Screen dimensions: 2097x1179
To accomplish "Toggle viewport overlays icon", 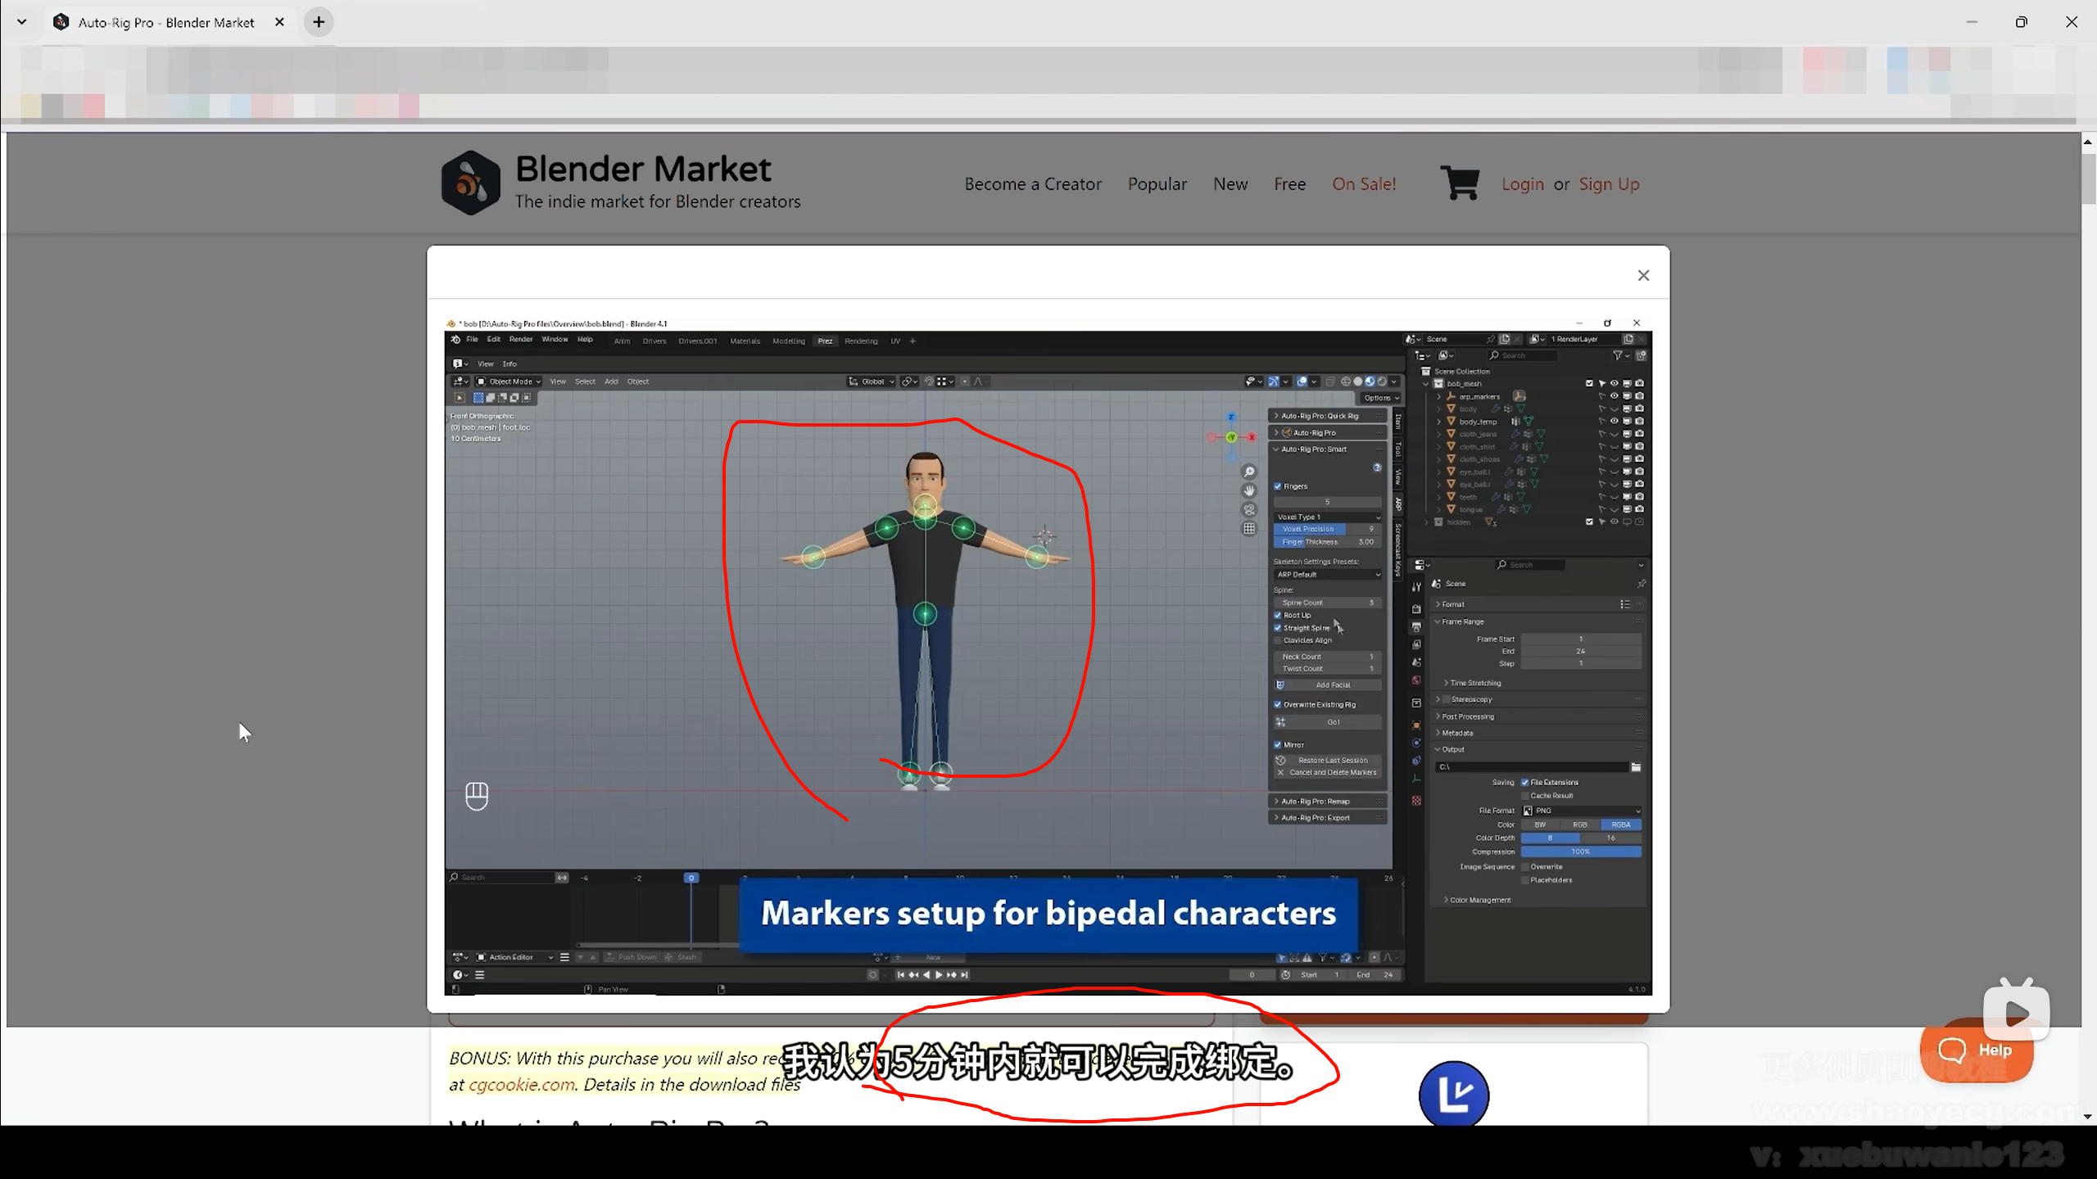I will pyautogui.click(x=1302, y=382).
